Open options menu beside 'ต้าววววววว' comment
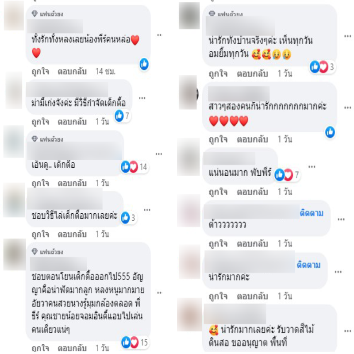The width and height of the screenshot is (354, 354). [341, 219]
